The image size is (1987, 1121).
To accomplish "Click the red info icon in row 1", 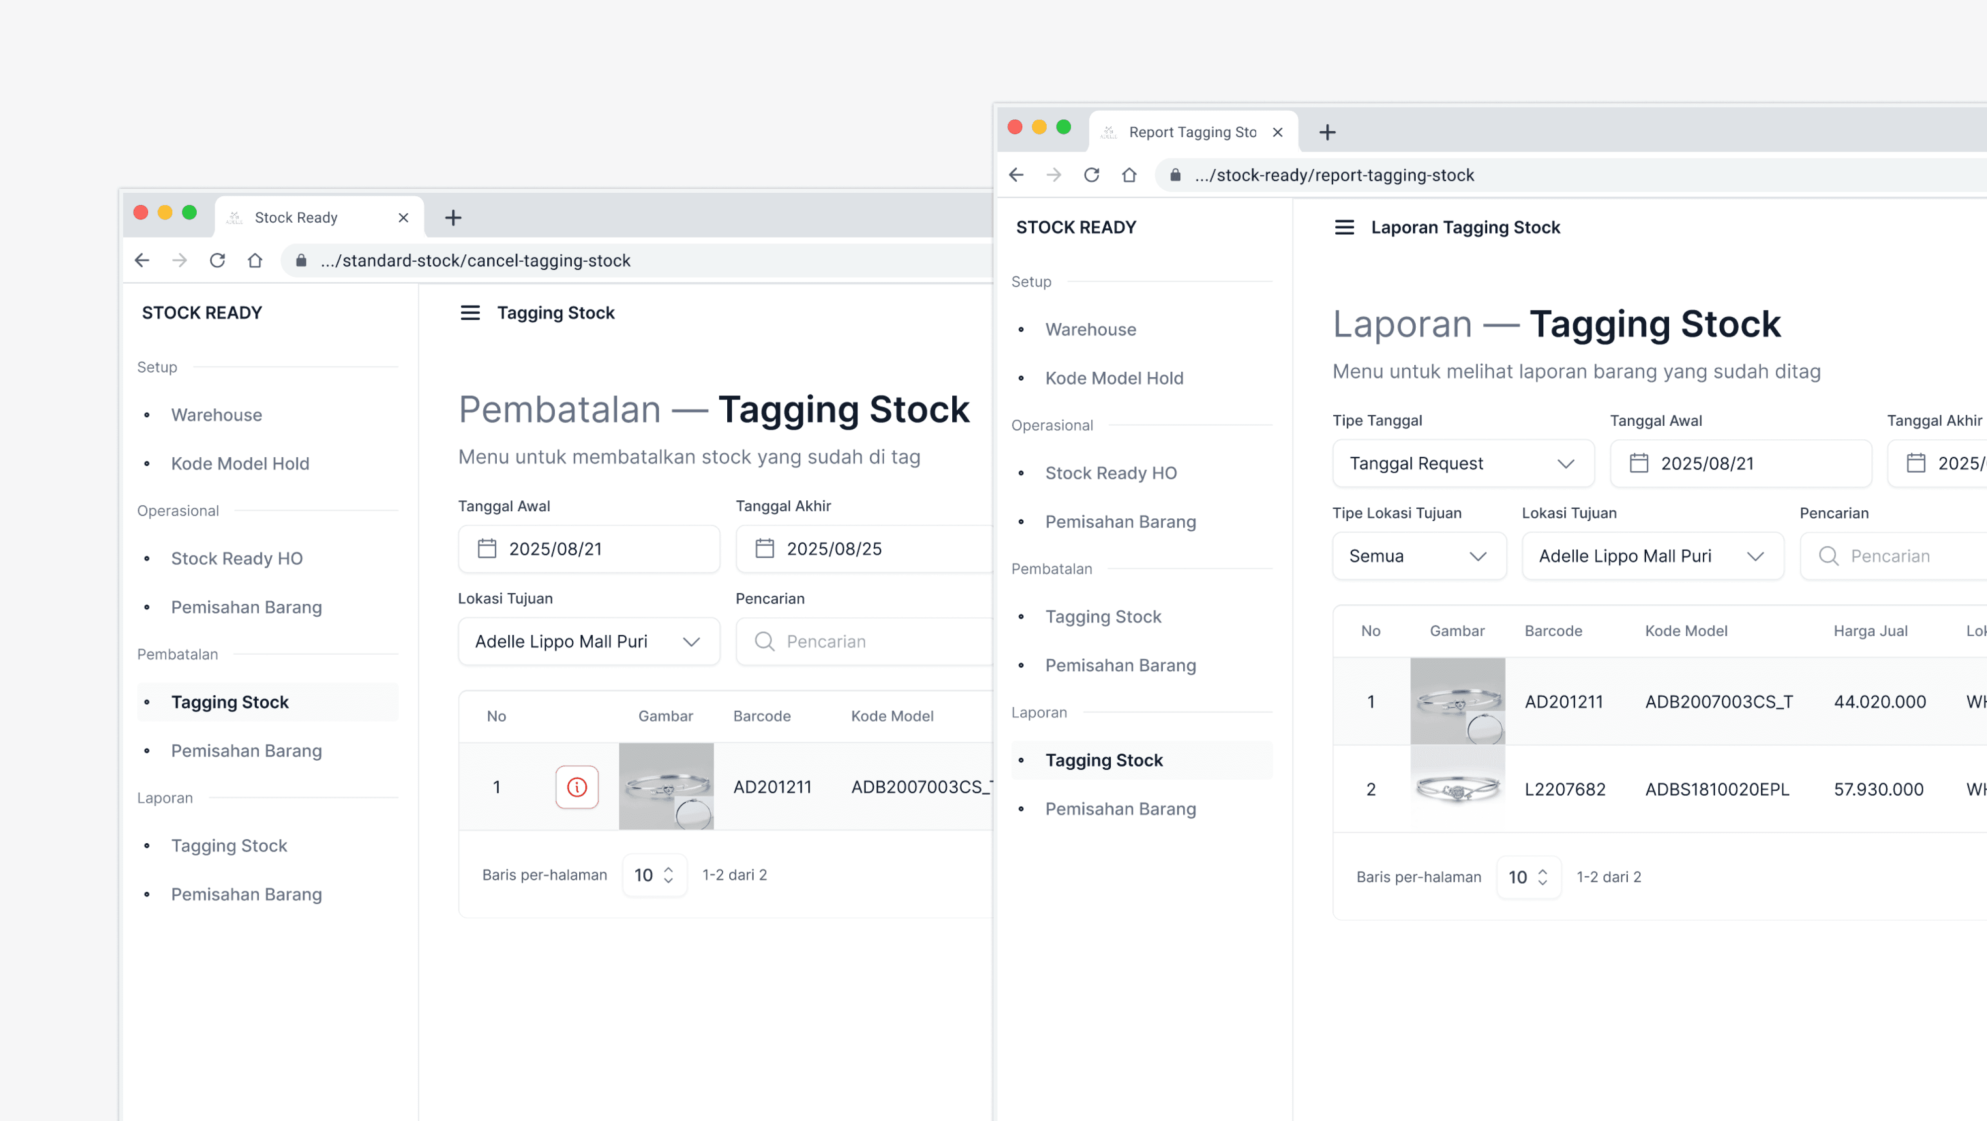I will [x=576, y=787].
